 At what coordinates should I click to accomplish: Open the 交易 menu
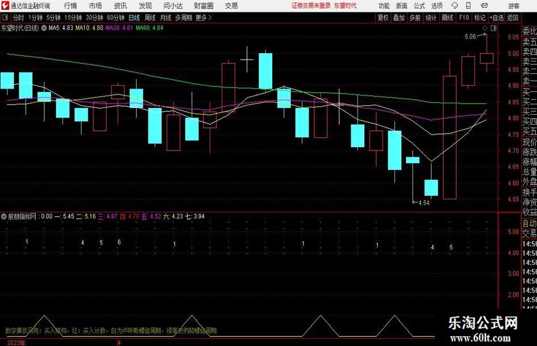click(231, 6)
